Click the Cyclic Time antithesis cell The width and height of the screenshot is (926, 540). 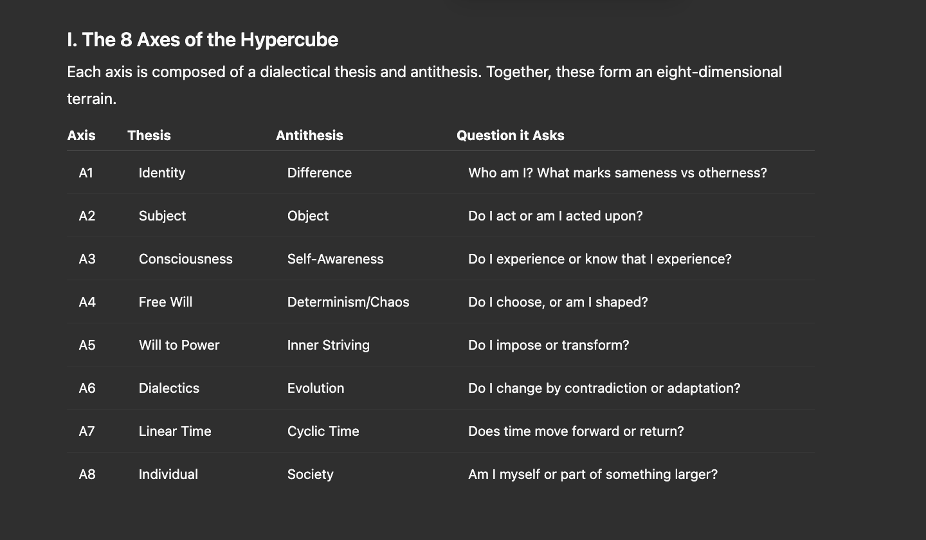pos(323,431)
